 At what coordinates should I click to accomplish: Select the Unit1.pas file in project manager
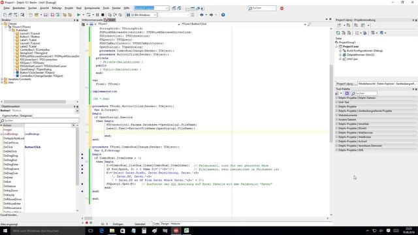352,59
